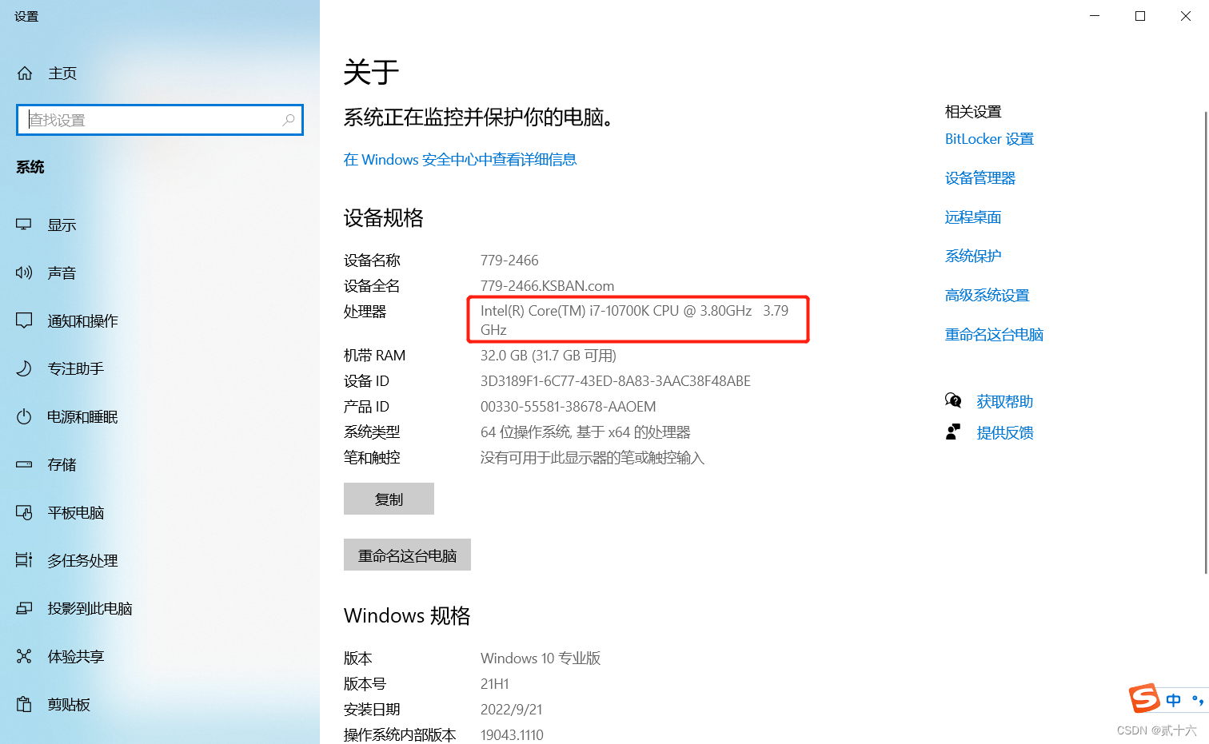Click the version number 21H1
This screenshot has height=744, width=1209.
pyautogui.click(x=494, y=684)
